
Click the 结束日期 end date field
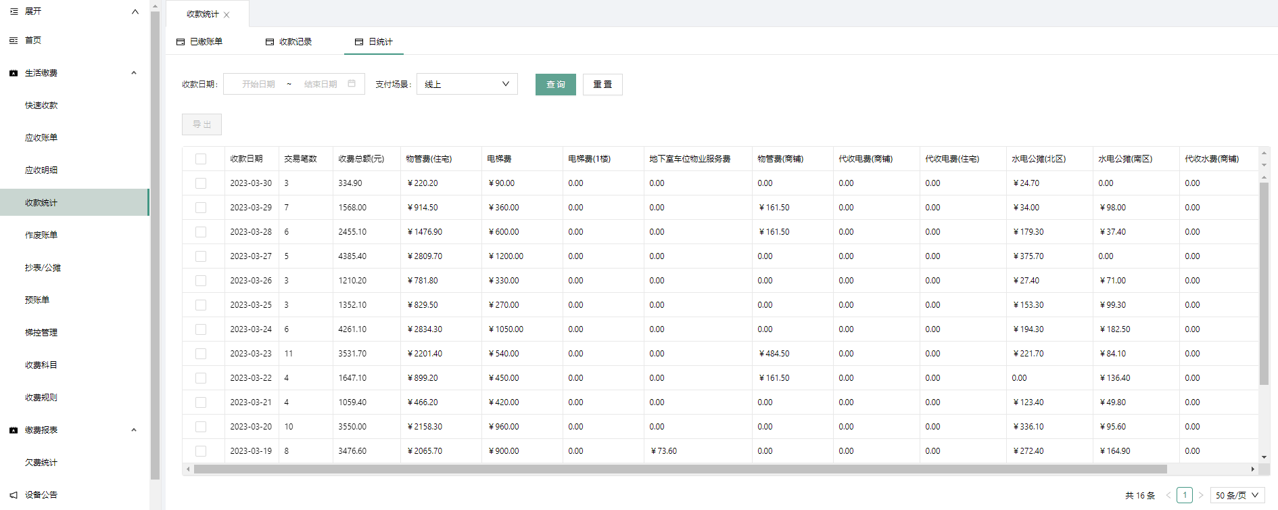(x=321, y=85)
